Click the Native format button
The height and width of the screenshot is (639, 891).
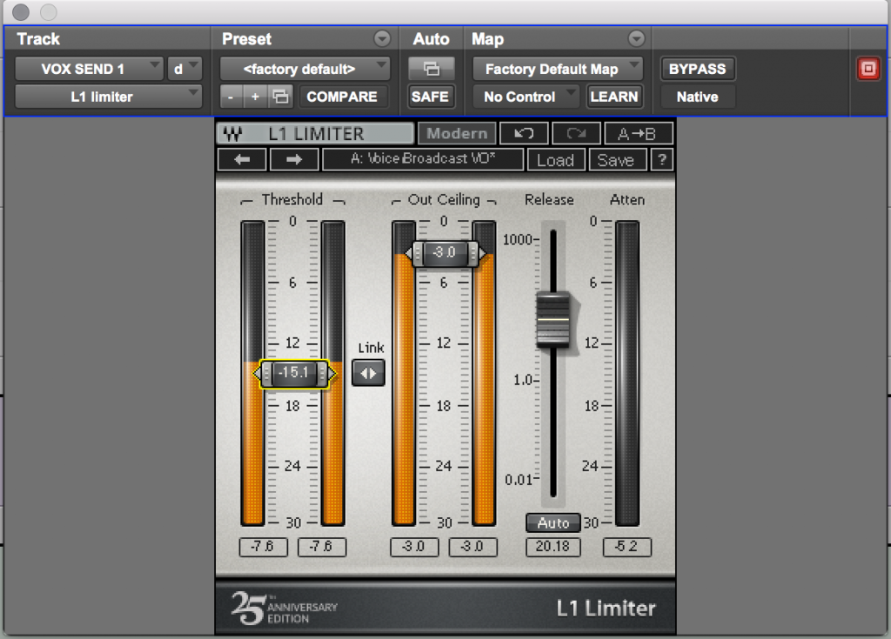click(x=698, y=97)
